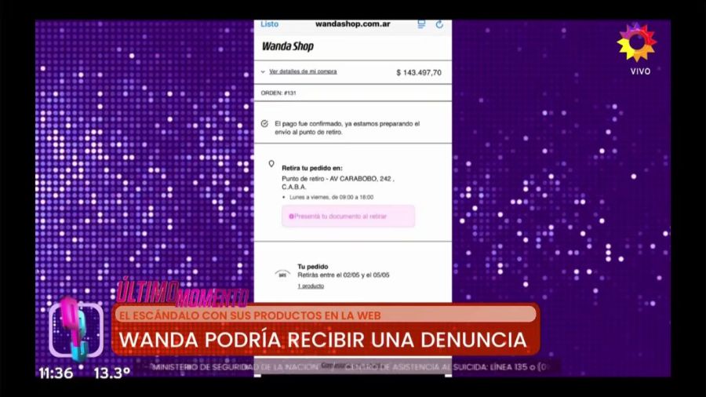The image size is (706, 397).
Task: Click the ÚLTIMO MOMENTO banner
Action: [182, 293]
